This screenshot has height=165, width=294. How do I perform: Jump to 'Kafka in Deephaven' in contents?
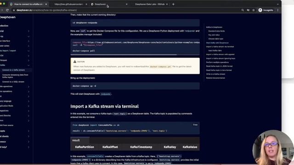tap(214, 27)
